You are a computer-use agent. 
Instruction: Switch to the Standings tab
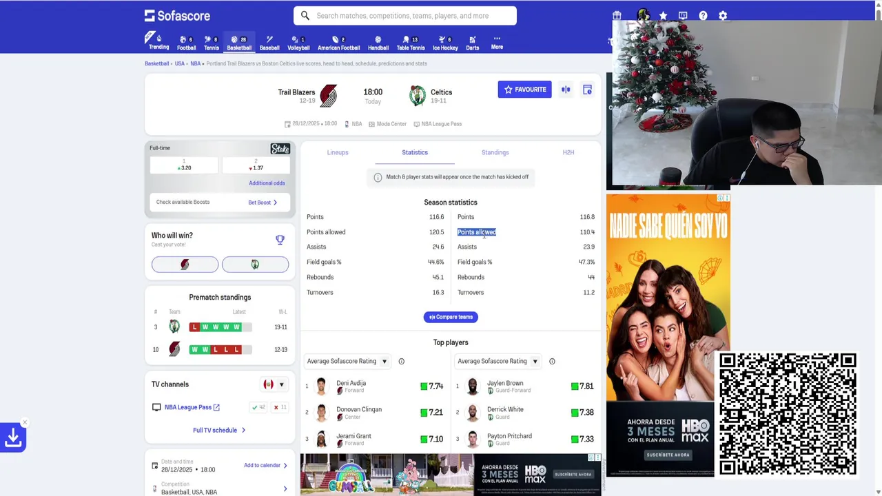pyautogui.click(x=495, y=152)
